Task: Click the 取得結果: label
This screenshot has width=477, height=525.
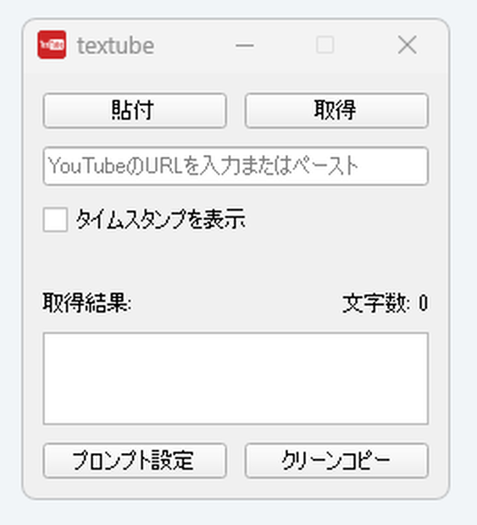Action: tap(86, 303)
